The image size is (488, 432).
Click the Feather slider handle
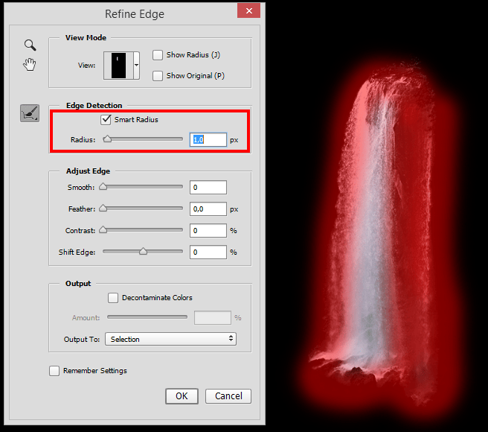point(103,208)
